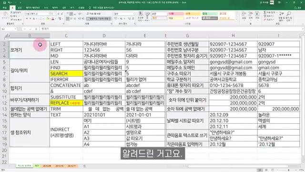Expand the formula bar chevron
This screenshot has width=305, height=172.
(x=303, y=29)
